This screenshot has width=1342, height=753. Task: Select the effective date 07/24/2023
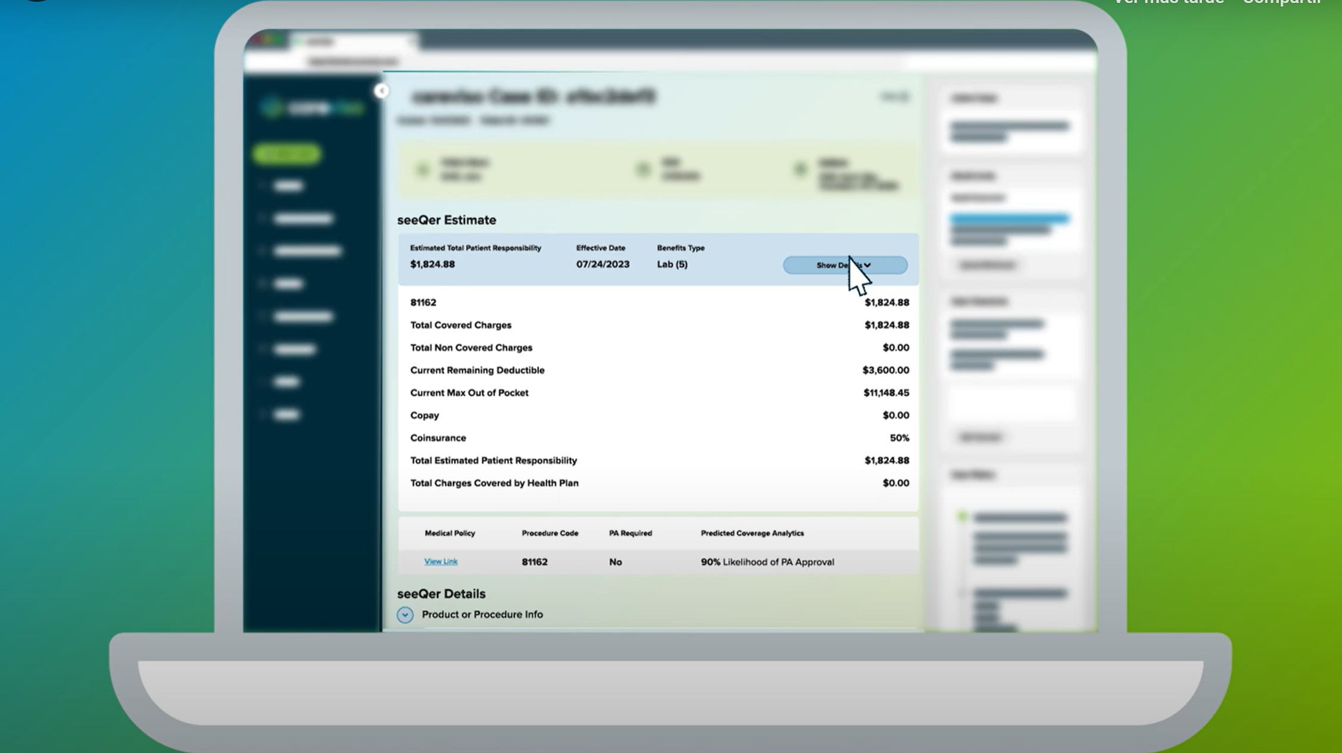tap(603, 264)
